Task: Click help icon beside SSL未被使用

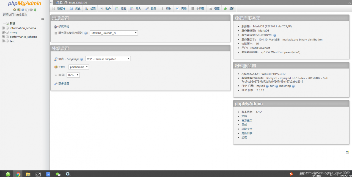Action: pos(275,35)
